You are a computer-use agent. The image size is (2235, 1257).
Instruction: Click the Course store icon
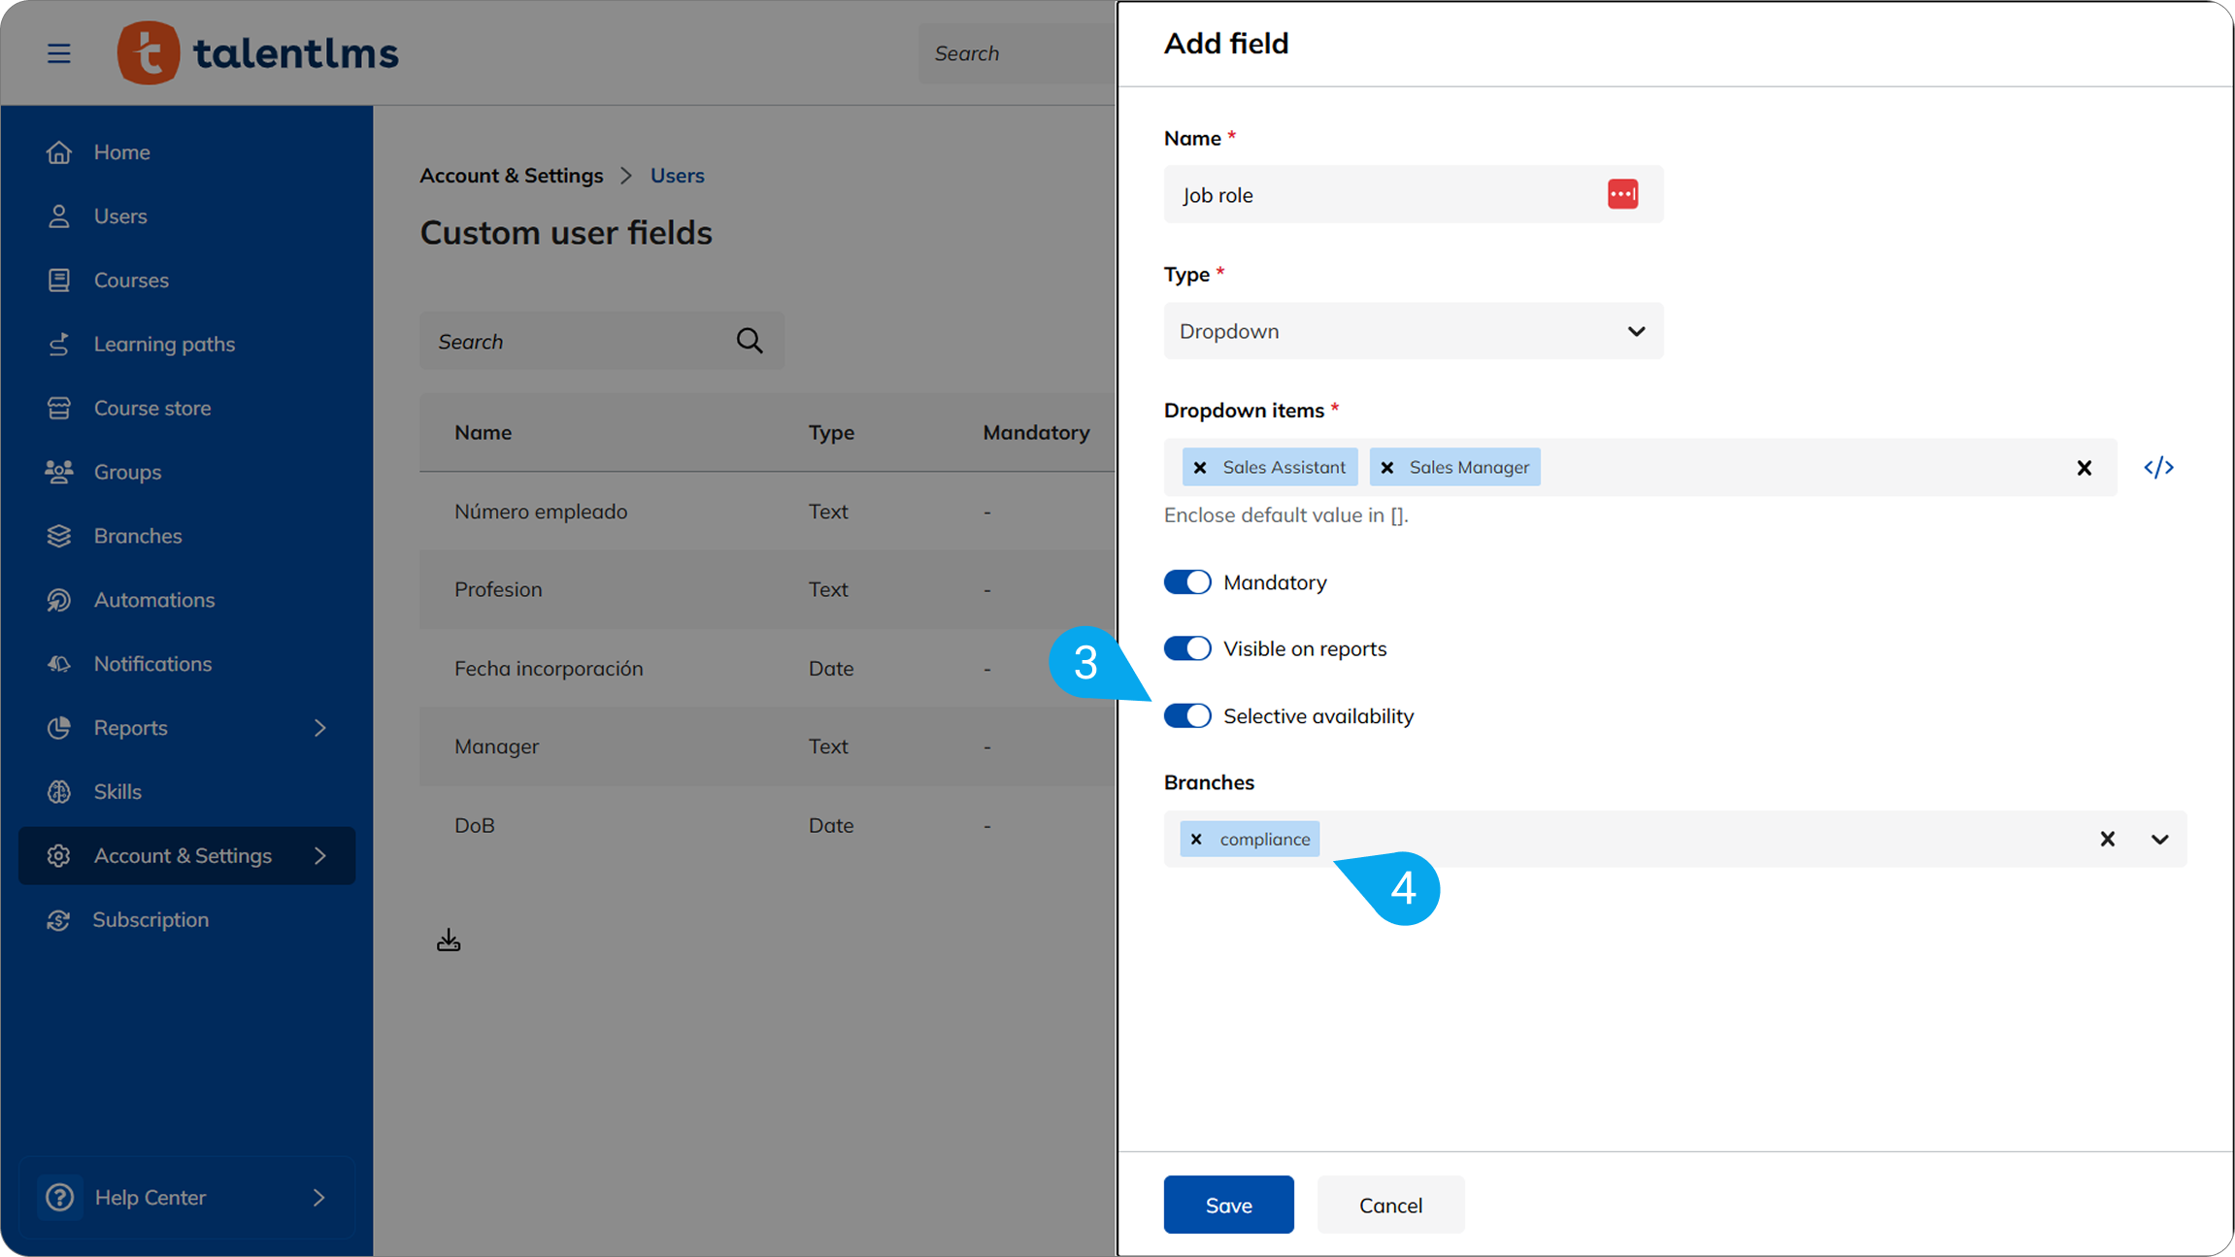click(59, 408)
